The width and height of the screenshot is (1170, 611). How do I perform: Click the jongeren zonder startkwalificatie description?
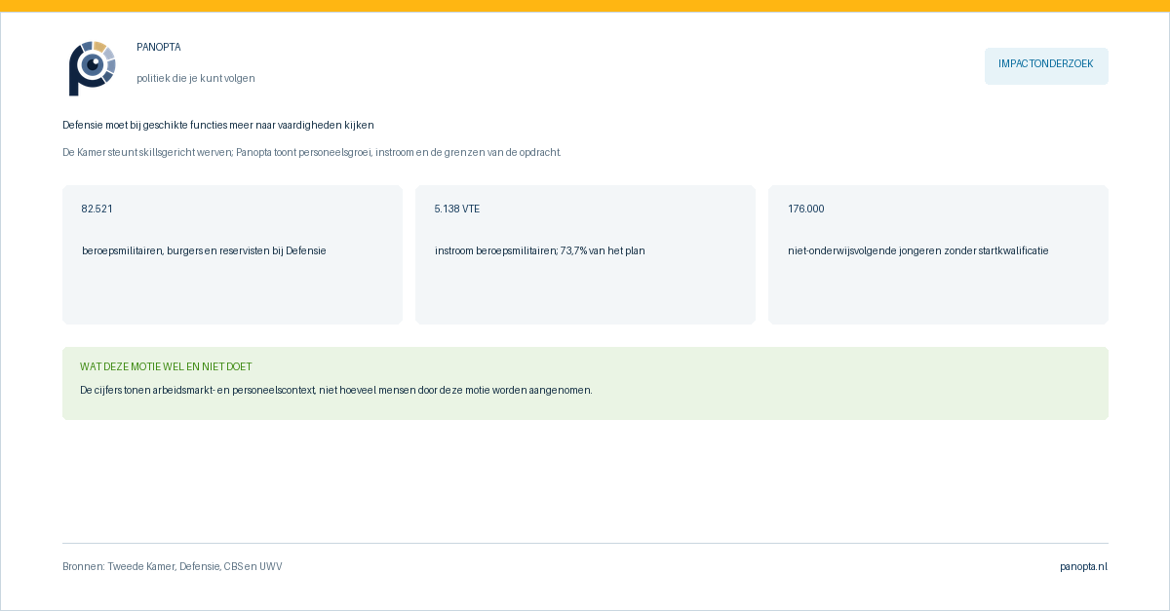tap(918, 250)
